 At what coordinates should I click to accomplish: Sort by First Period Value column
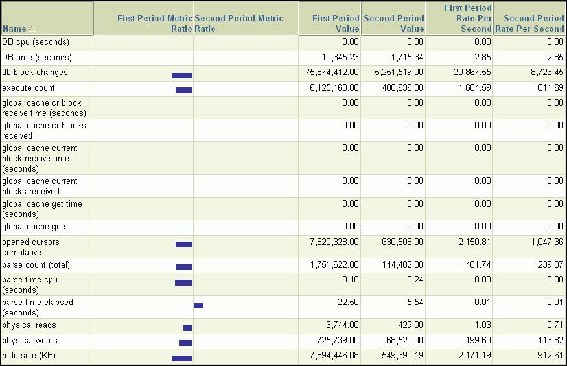[335, 23]
